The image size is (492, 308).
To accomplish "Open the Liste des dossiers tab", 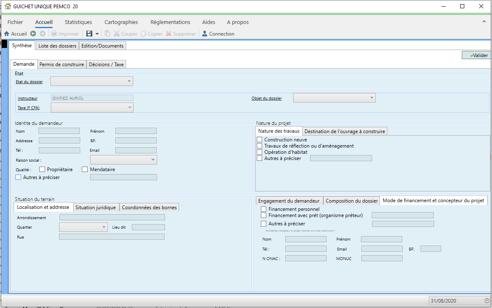I will coord(57,46).
